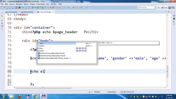Click the blue view icon at top of right sidebar
This screenshot has width=176, height=99.
pos(174,16)
